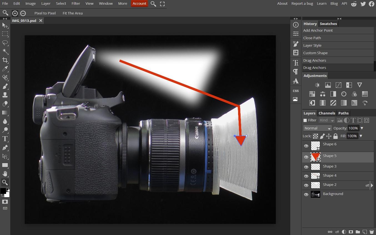The image size is (376, 235).
Task: Switch to the Swatches tab
Action: click(x=328, y=24)
